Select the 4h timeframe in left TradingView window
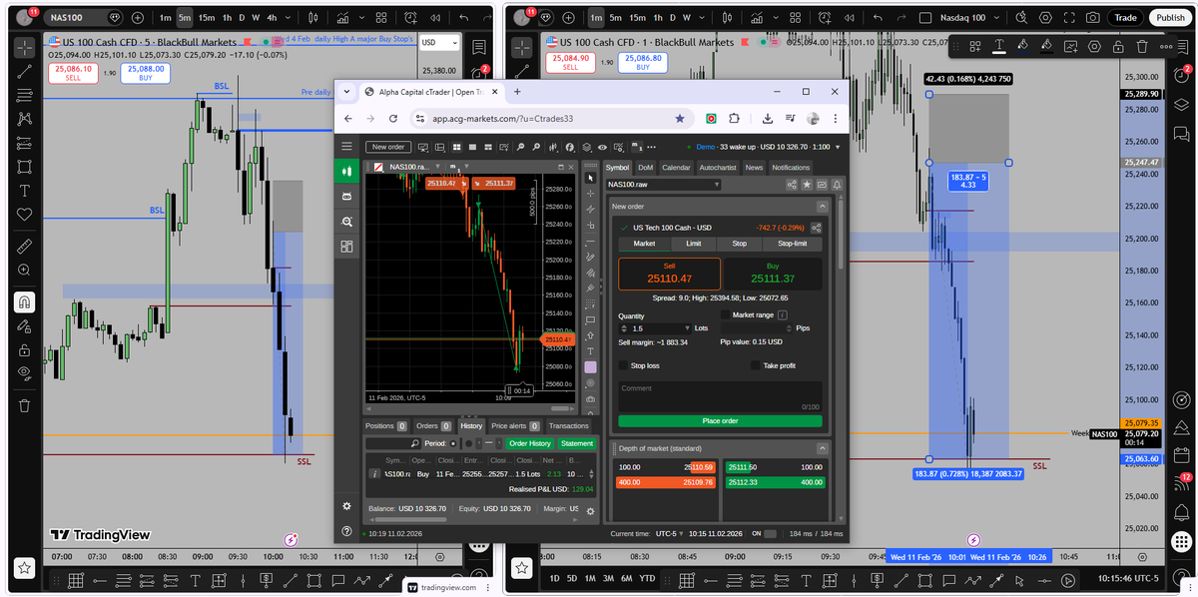 point(271,18)
